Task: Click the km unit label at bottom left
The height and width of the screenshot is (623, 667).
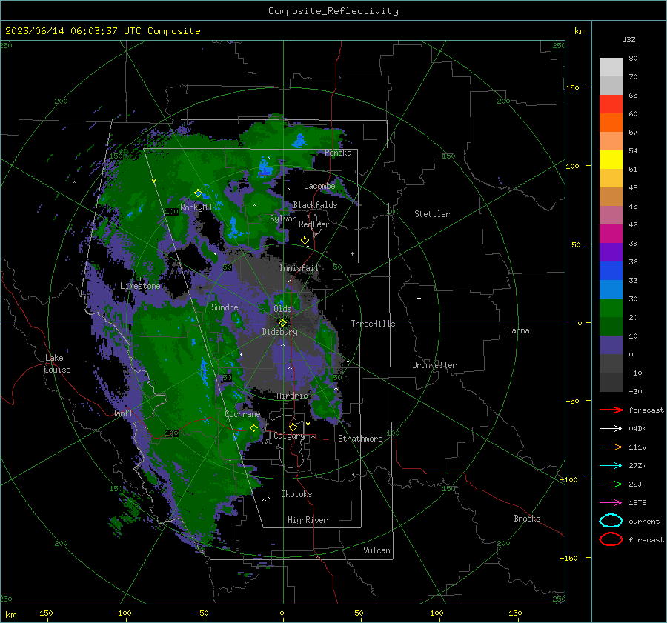Action: tap(10, 615)
